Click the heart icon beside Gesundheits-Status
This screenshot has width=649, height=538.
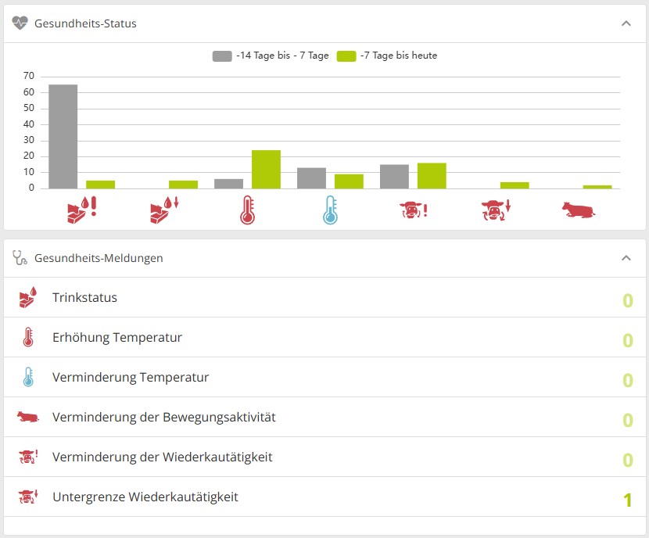[x=20, y=23]
